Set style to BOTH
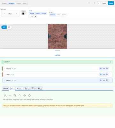Viewport: 115px width, 128px height. point(64,15)
